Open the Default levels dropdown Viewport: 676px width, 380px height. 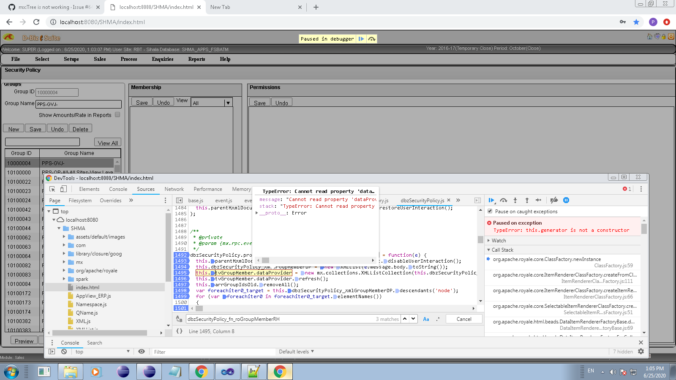tap(296, 351)
